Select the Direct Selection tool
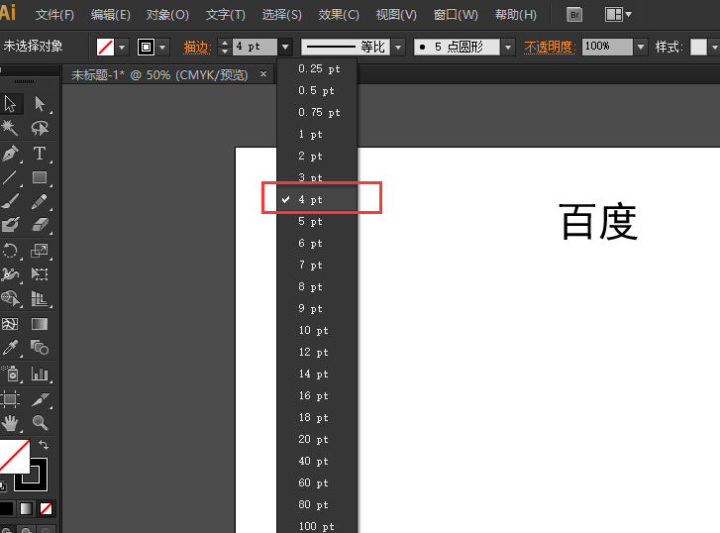 coord(40,104)
